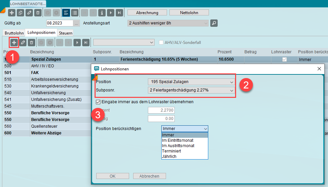Focus Gültig ab date field

click(60, 23)
